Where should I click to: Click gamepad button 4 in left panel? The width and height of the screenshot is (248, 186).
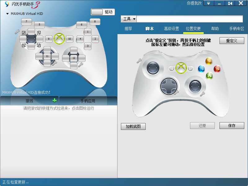click(80, 39)
